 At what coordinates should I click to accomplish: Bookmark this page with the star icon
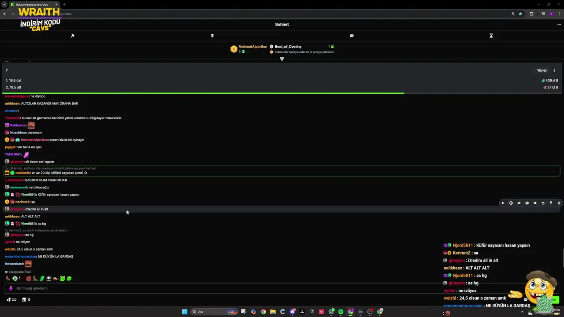tap(520, 14)
